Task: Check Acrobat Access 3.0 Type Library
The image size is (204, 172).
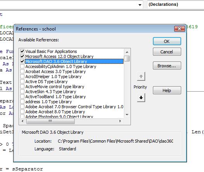Action: (22, 72)
